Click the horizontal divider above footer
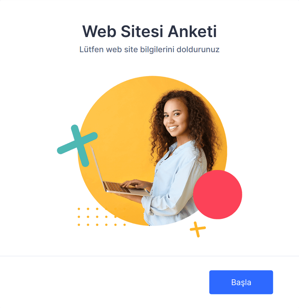Viewport: 299px width, 308px height. pos(149,256)
